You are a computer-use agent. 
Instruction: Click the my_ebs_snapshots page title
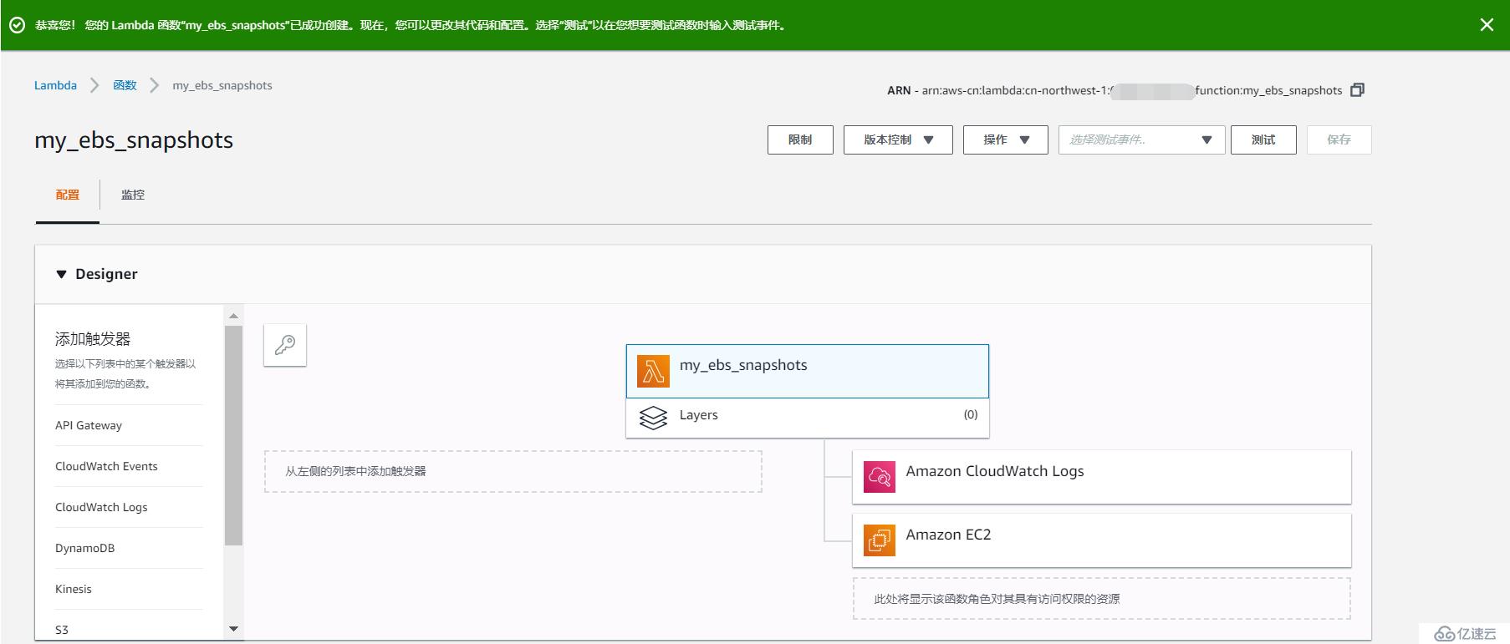point(134,140)
